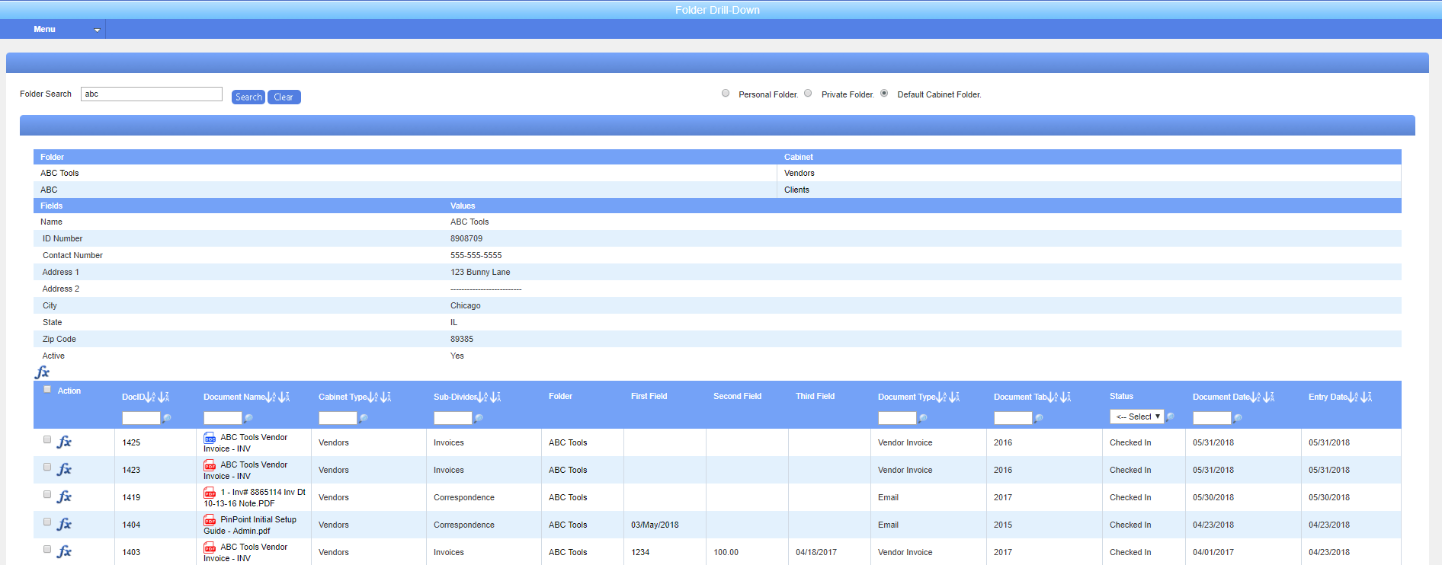Check the checkbox for document 1419

[x=47, y=494]
